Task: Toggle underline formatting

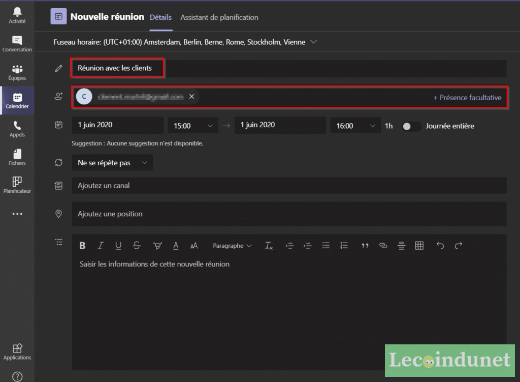Action: [x=118, y=246]
